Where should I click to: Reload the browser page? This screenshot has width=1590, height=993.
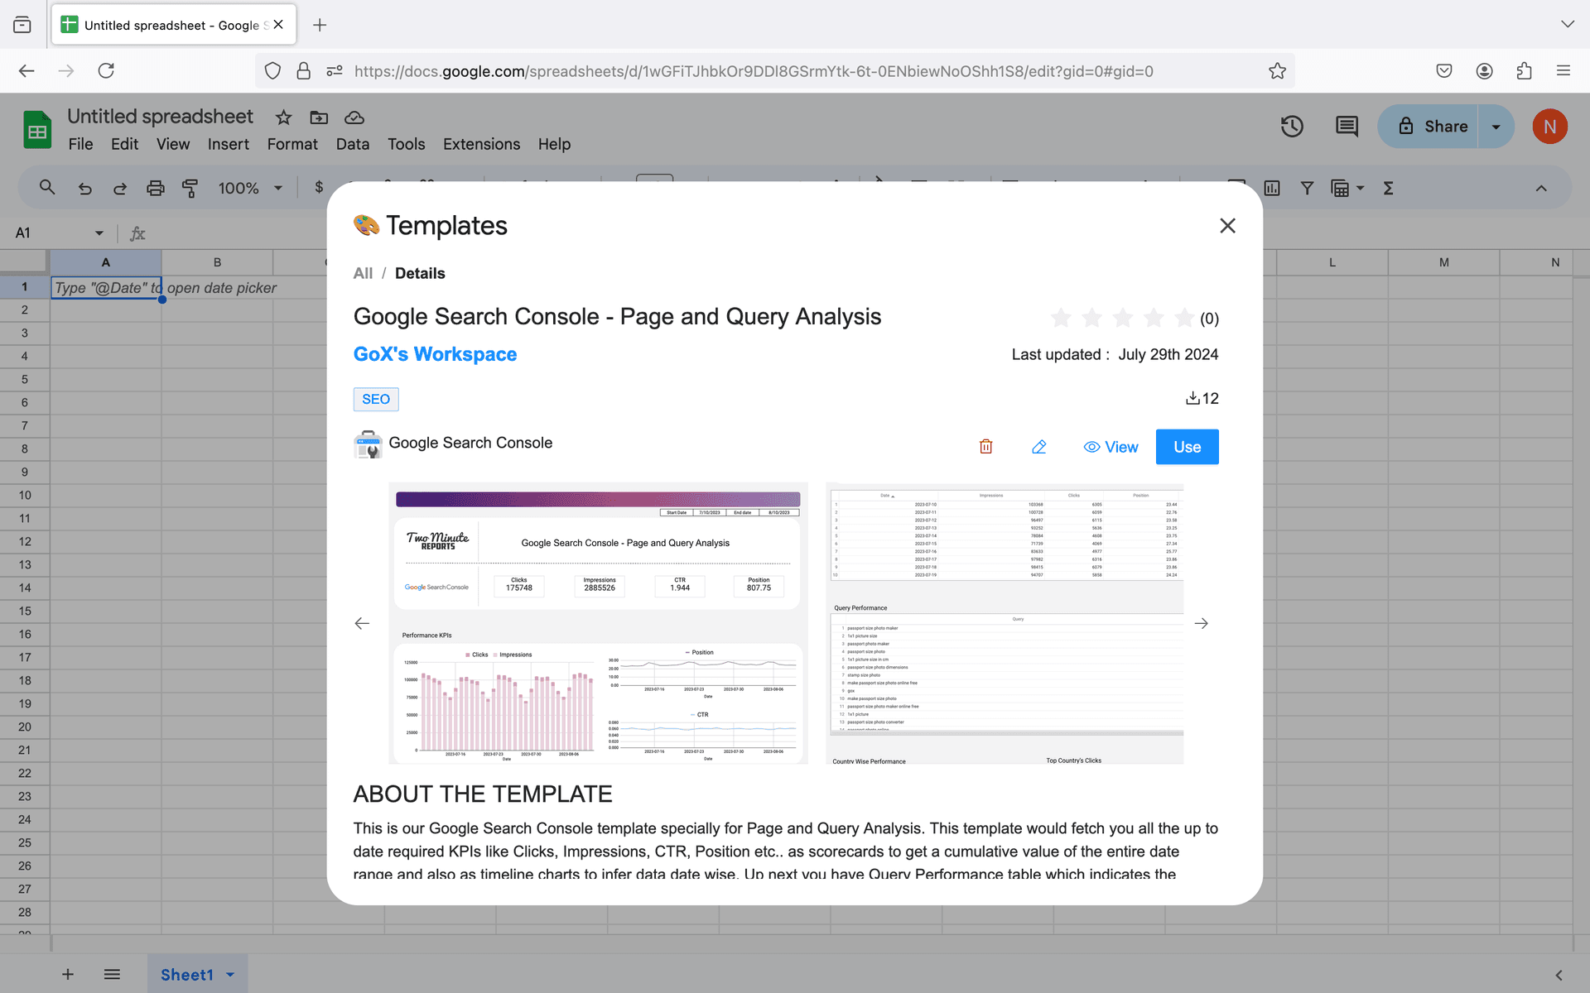(106, 71)
